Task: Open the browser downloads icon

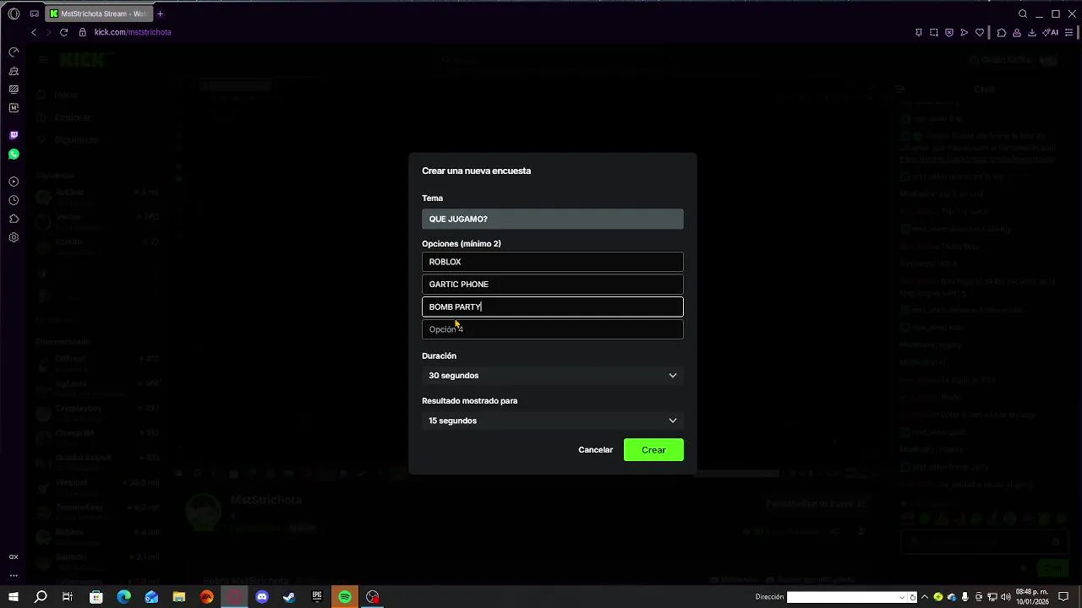Action: [1032, 32]
